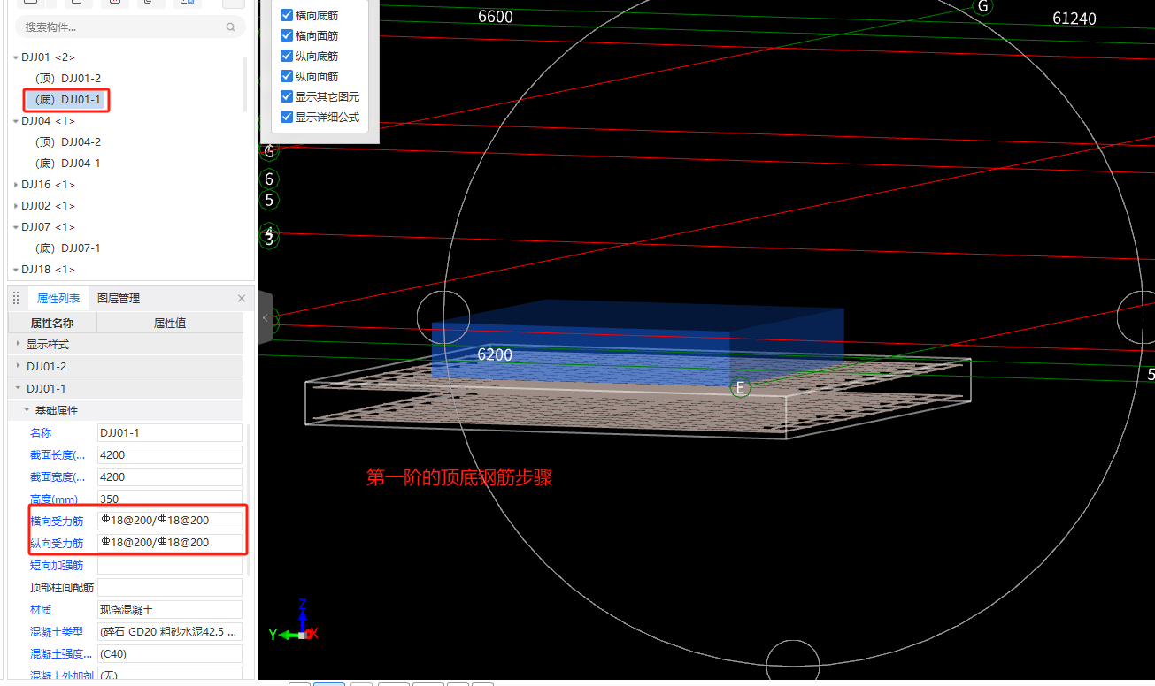
Task: Click the blue 材质 property label
Action: [41, 609]
